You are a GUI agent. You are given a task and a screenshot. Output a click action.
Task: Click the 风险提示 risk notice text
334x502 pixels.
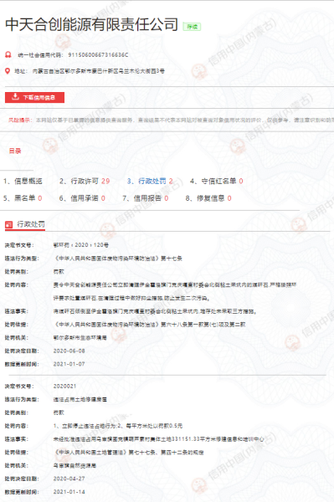[x=171, y=120]
